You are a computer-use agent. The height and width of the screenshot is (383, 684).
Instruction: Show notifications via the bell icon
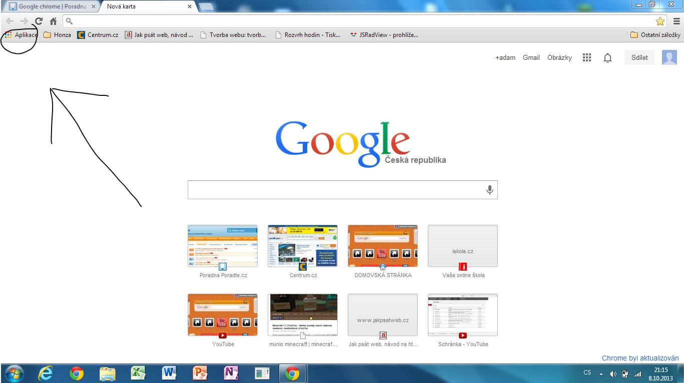coord(607,58)
